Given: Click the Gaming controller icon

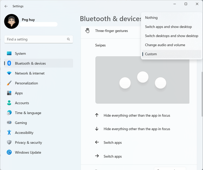Looking at the screenshot, I should [9, 123].
